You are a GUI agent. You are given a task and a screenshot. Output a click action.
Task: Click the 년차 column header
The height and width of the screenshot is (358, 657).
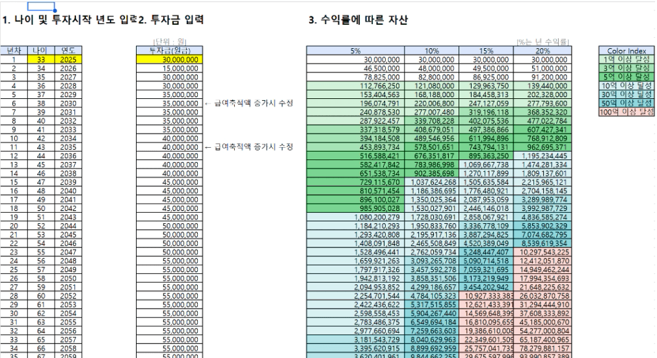click(14, 51)
